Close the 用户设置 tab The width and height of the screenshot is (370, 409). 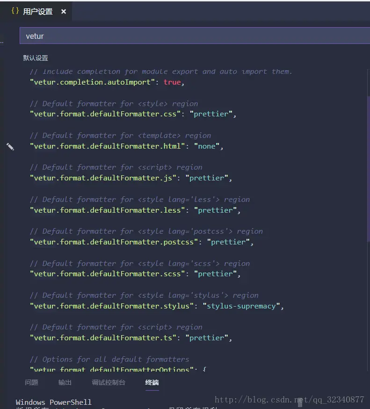tap(64, 12)
